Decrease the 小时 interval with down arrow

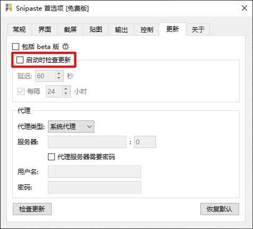point(66,94)
